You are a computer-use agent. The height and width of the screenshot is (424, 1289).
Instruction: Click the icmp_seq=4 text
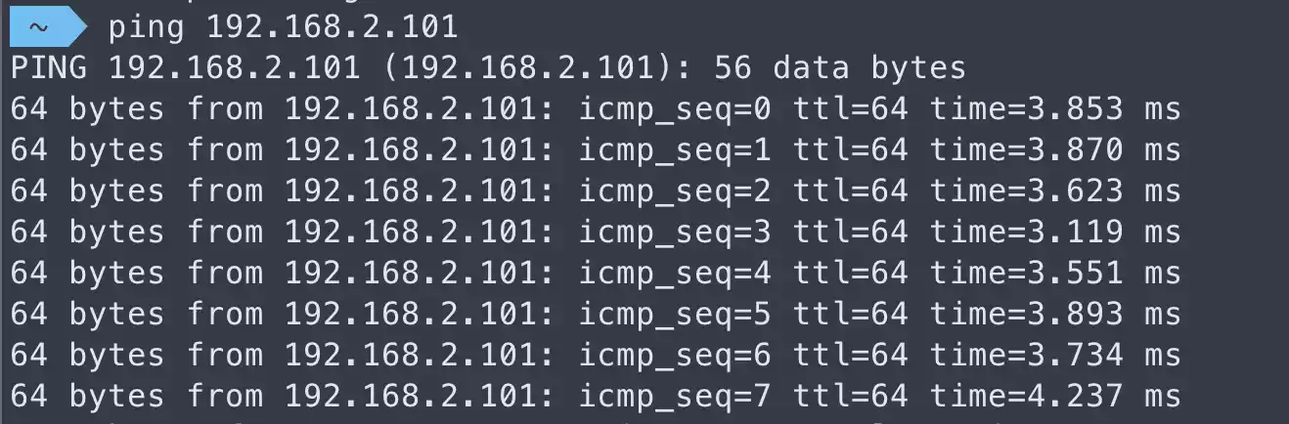[675, 274]
